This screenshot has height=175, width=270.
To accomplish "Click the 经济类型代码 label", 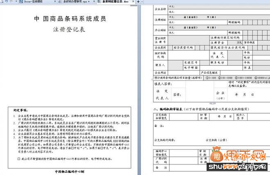I will tap(183, 48).
